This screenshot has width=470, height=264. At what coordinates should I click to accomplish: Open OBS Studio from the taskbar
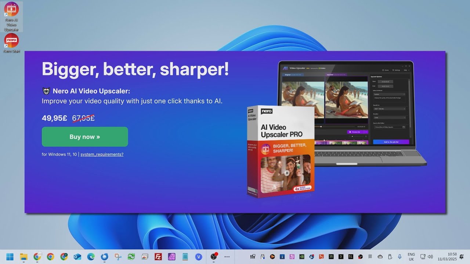(x=214, y=257)
